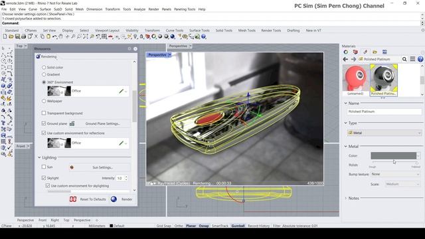Click the magnifier search icon in Materials panel
Screen dimensions: 425x239
(x=404, y=59)
